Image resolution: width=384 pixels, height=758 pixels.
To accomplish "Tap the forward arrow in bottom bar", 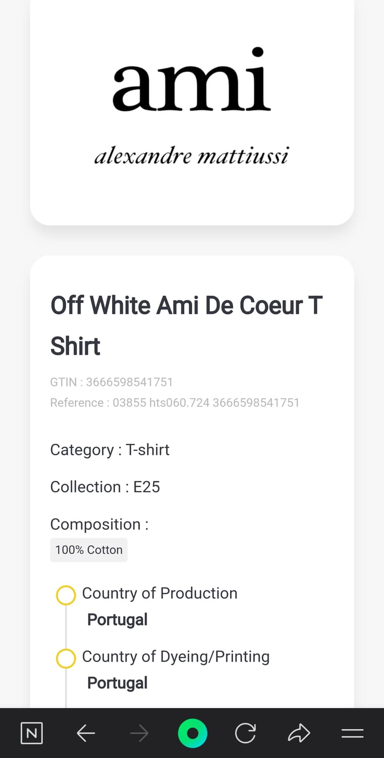I will tap(139, 733).
